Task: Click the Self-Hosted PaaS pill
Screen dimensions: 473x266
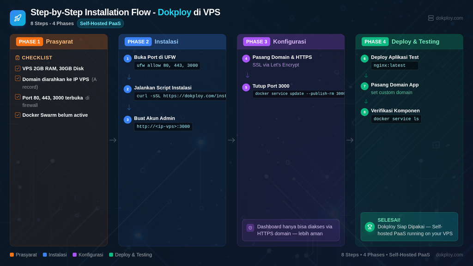Action: coord(100,23)
